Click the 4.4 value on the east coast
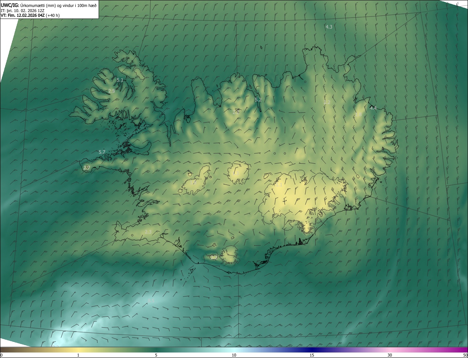The width and height of the screenshot is (468, 358). 373,108
